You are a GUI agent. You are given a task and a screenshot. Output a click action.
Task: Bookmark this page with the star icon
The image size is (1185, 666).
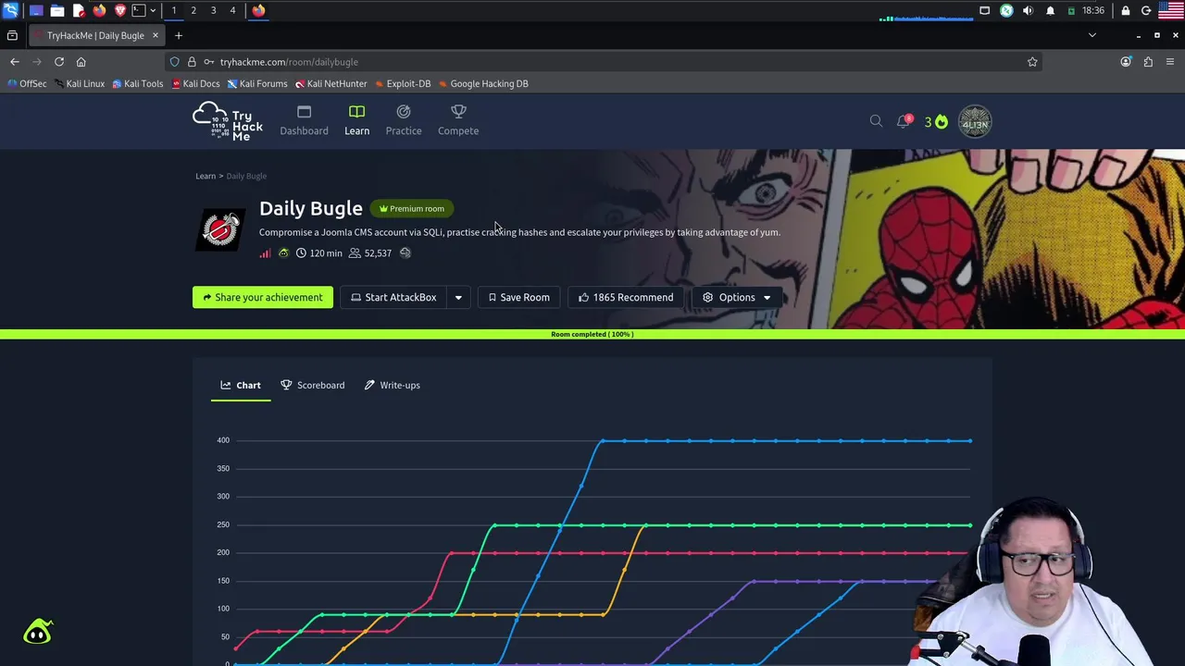click(1032, 62)
